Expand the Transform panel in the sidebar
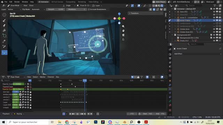223x125 pixels. 146,13
